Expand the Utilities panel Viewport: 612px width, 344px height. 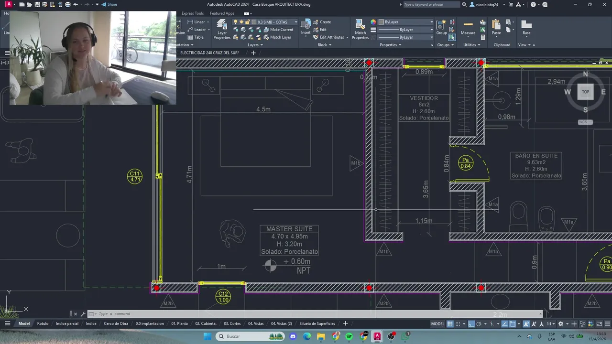click(x=472, y=45)
